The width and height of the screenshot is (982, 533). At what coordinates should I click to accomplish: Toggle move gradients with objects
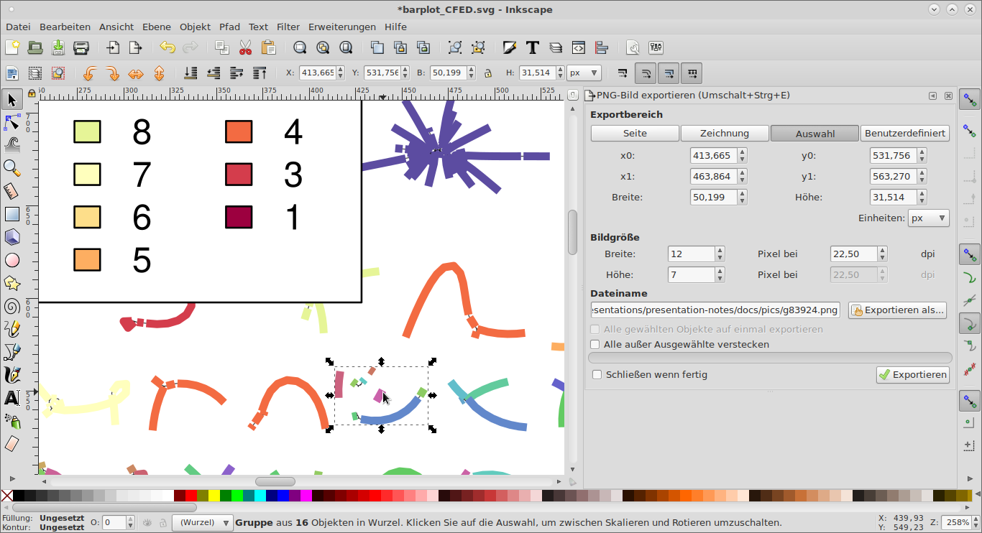(x=669, y=73)
